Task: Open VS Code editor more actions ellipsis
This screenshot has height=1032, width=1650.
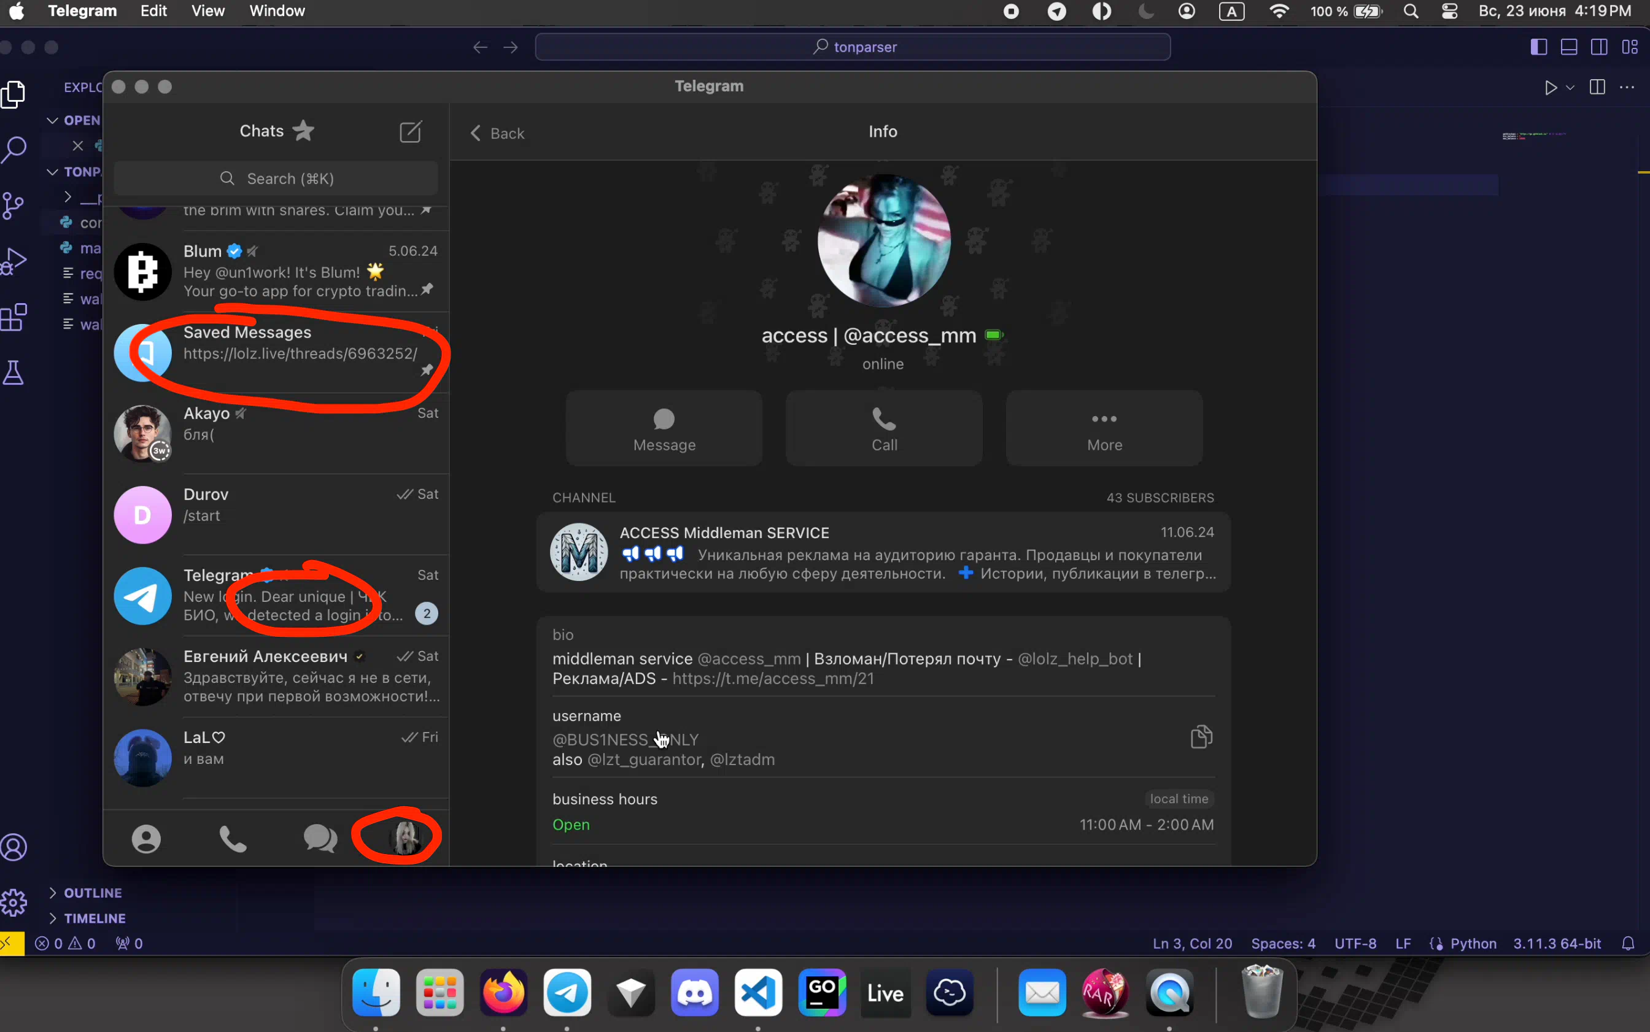Action: coord(1627,87)
